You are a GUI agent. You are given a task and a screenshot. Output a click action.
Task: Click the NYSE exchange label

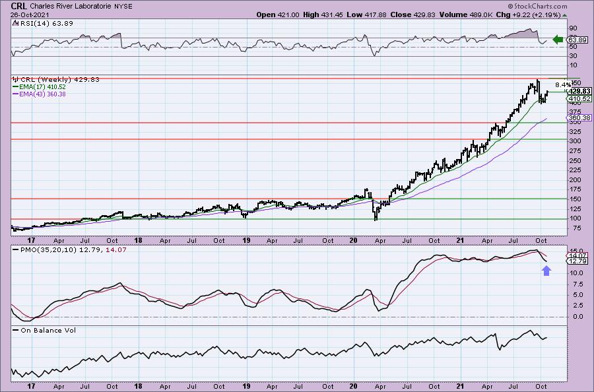(x=123, y=7)
